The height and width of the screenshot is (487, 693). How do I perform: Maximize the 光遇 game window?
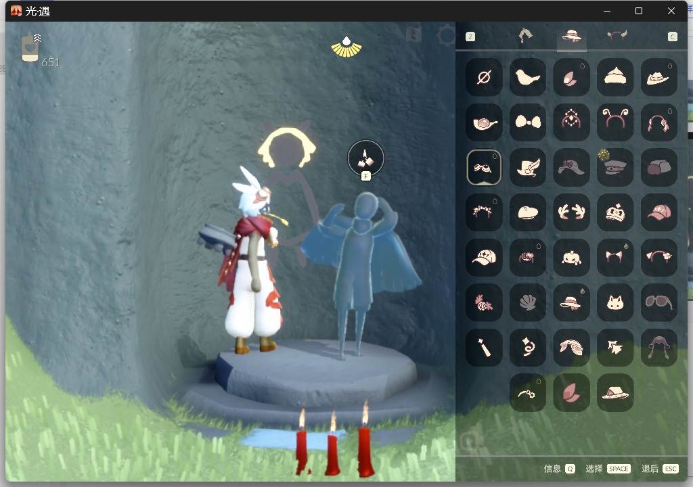[x=639, y=11]
